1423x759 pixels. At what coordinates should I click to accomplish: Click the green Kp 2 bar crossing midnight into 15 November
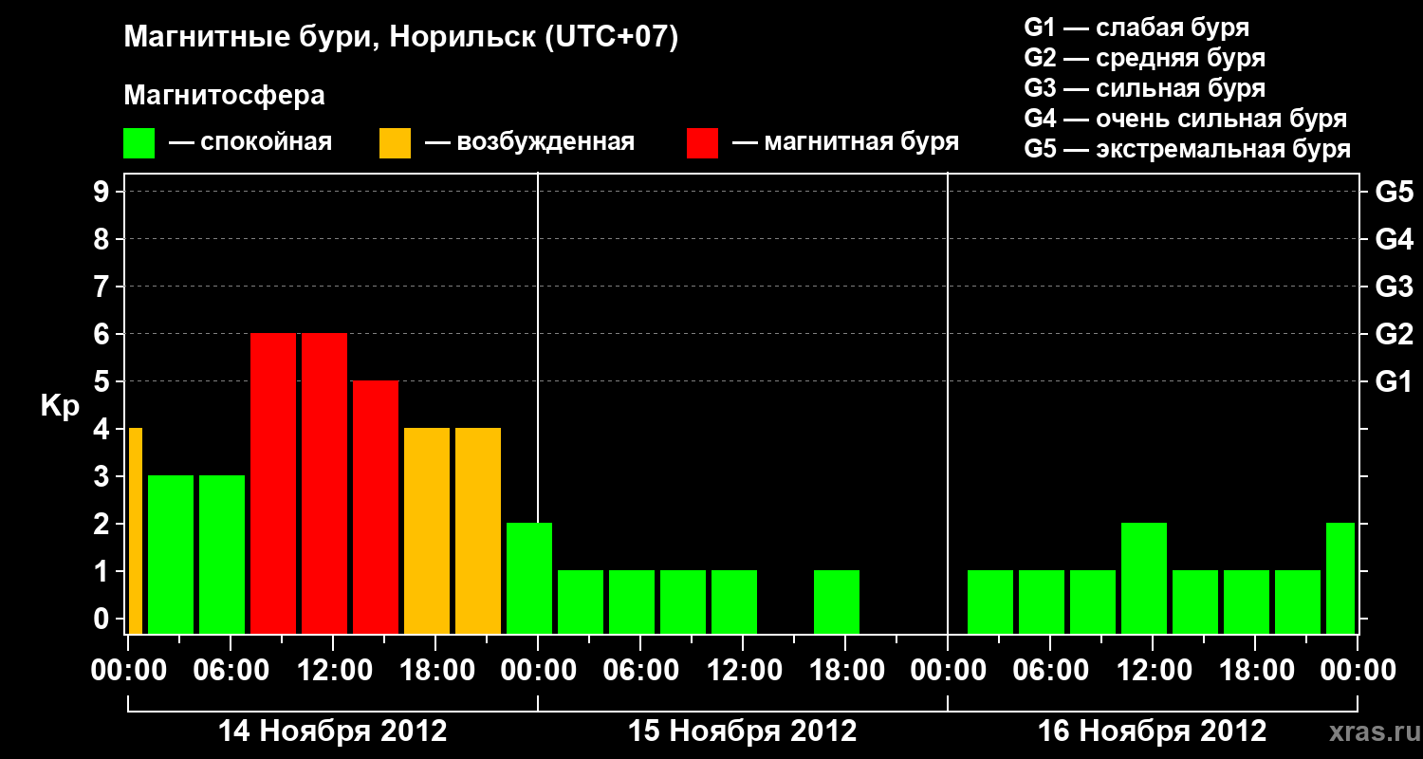click(529, 578)
